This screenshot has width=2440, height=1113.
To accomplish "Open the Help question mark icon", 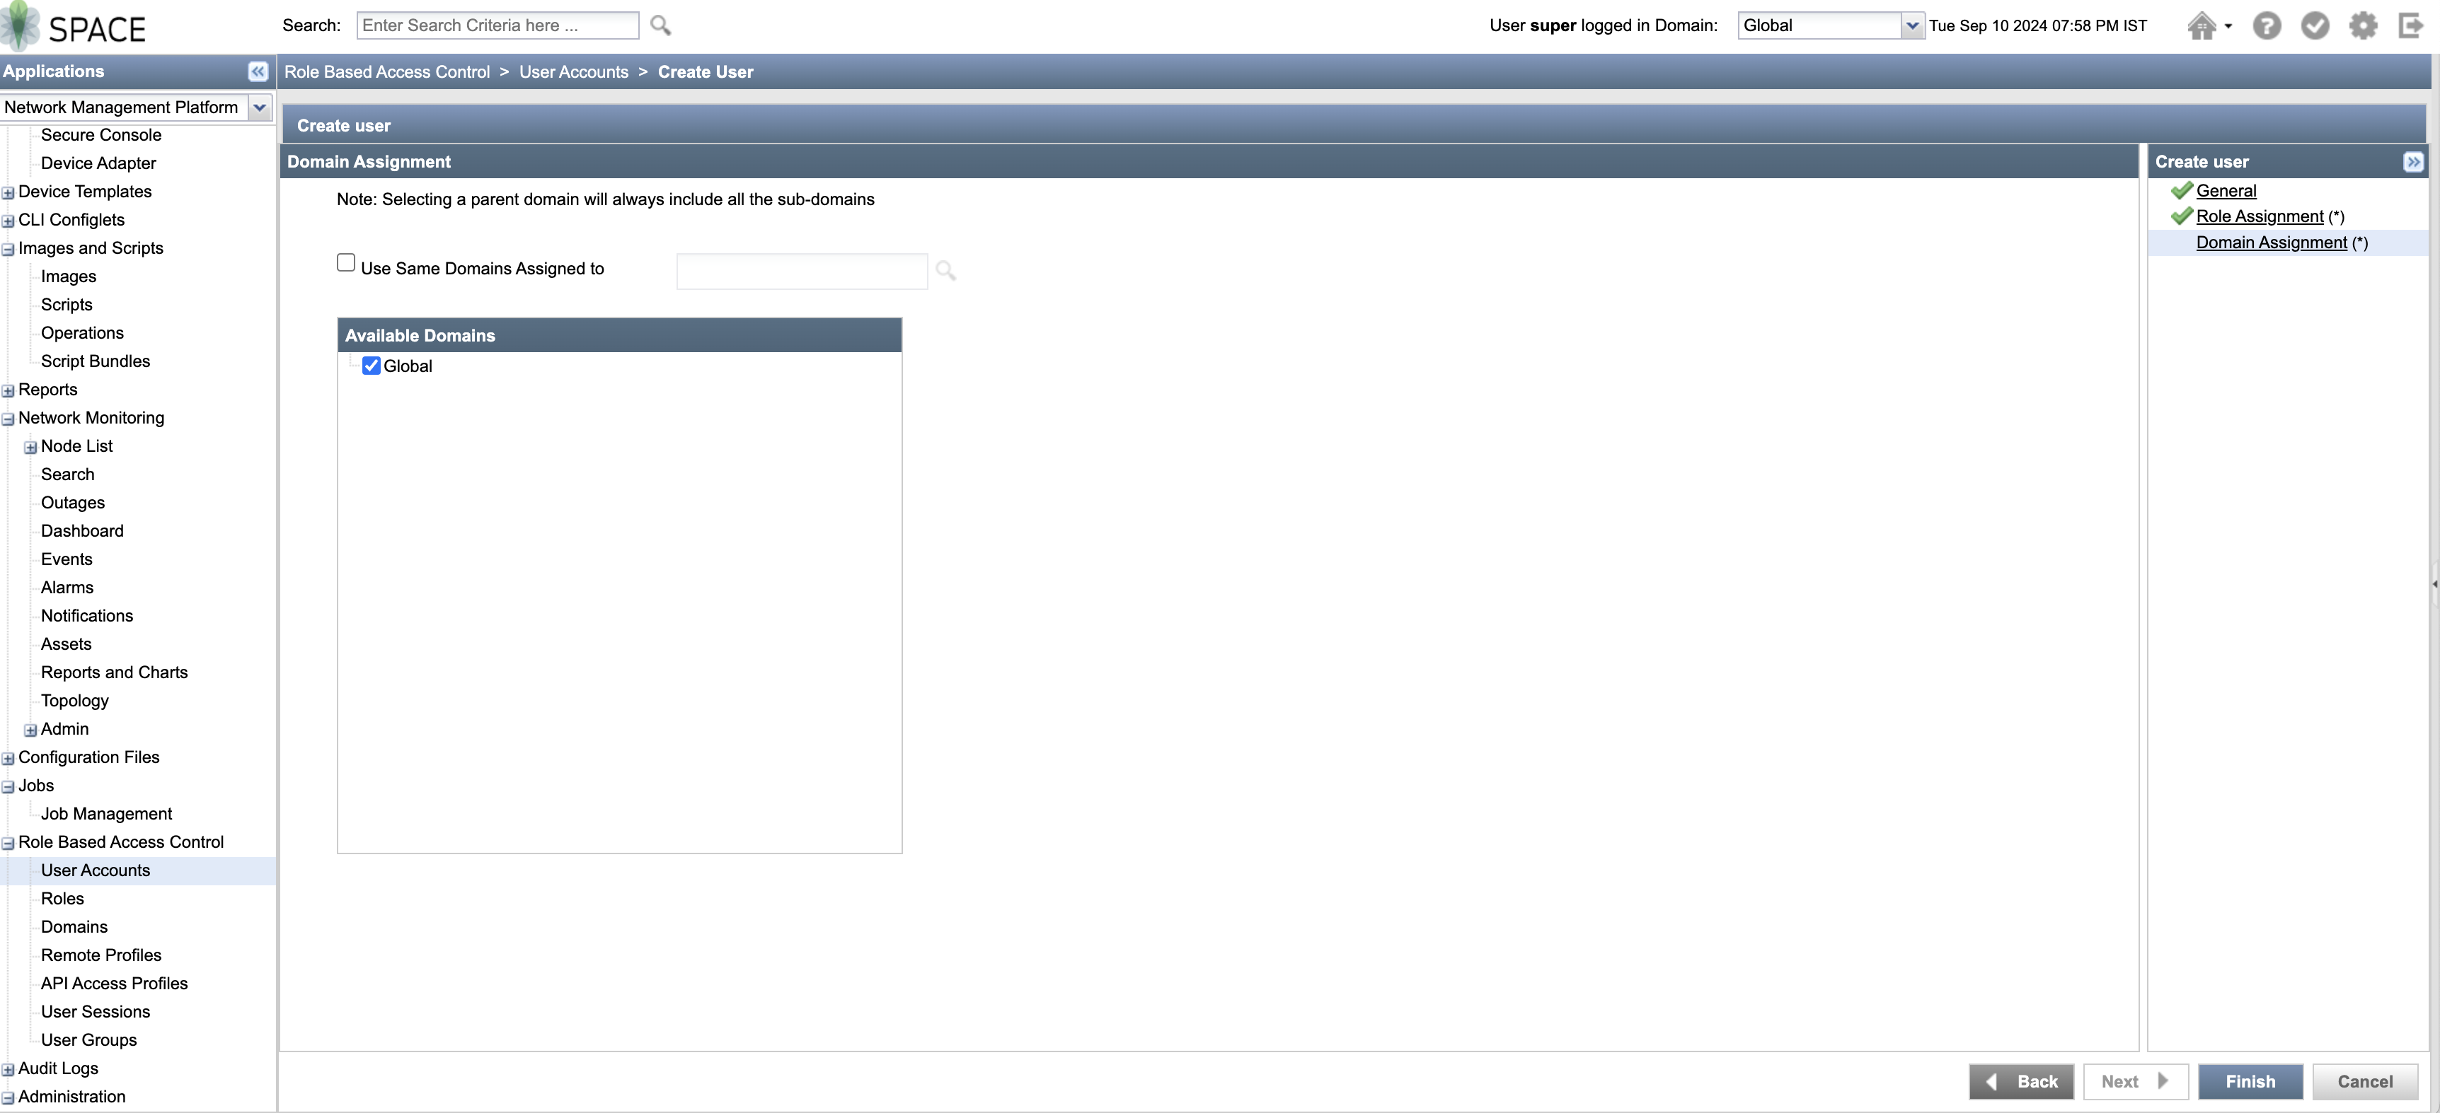I will [2267, 25].
